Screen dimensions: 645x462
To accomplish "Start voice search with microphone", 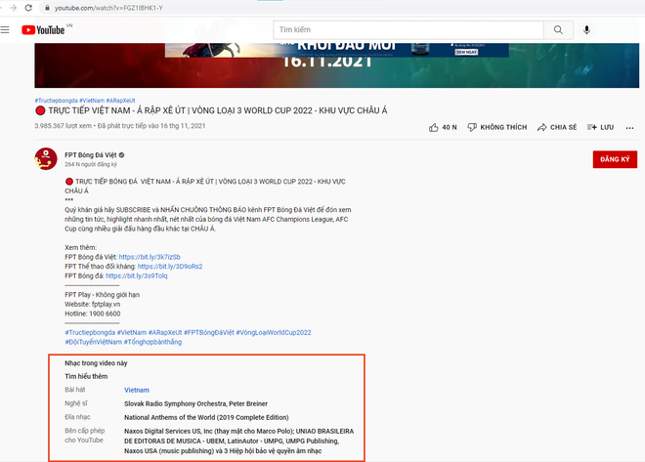I will pos(586,30).
